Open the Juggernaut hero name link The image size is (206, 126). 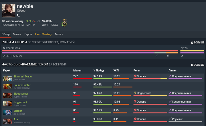[21, 102]
